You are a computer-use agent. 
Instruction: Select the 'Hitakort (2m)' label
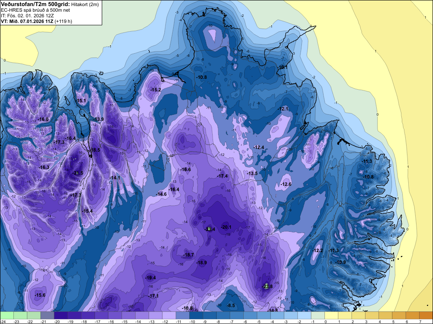click(x=85, y=4)
